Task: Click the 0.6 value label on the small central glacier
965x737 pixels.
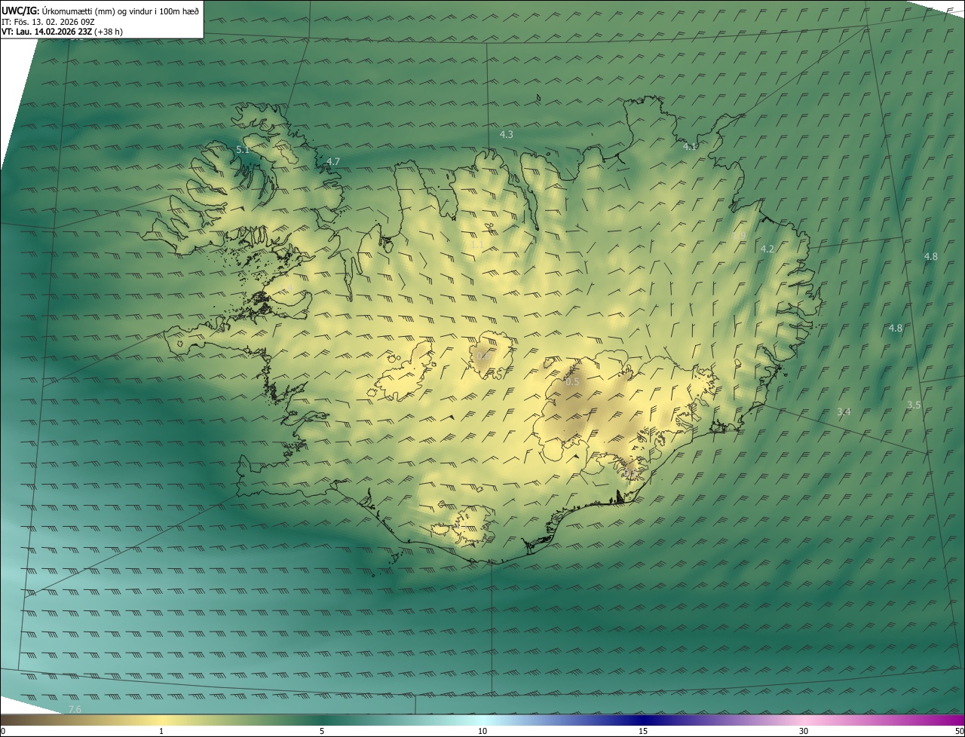Action: (482, 356)
